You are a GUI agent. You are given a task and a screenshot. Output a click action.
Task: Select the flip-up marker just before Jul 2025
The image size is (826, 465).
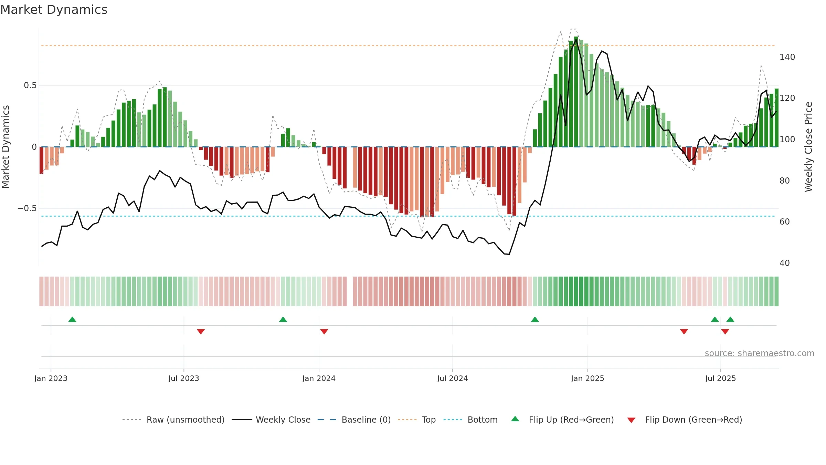(x=715, y=320)
